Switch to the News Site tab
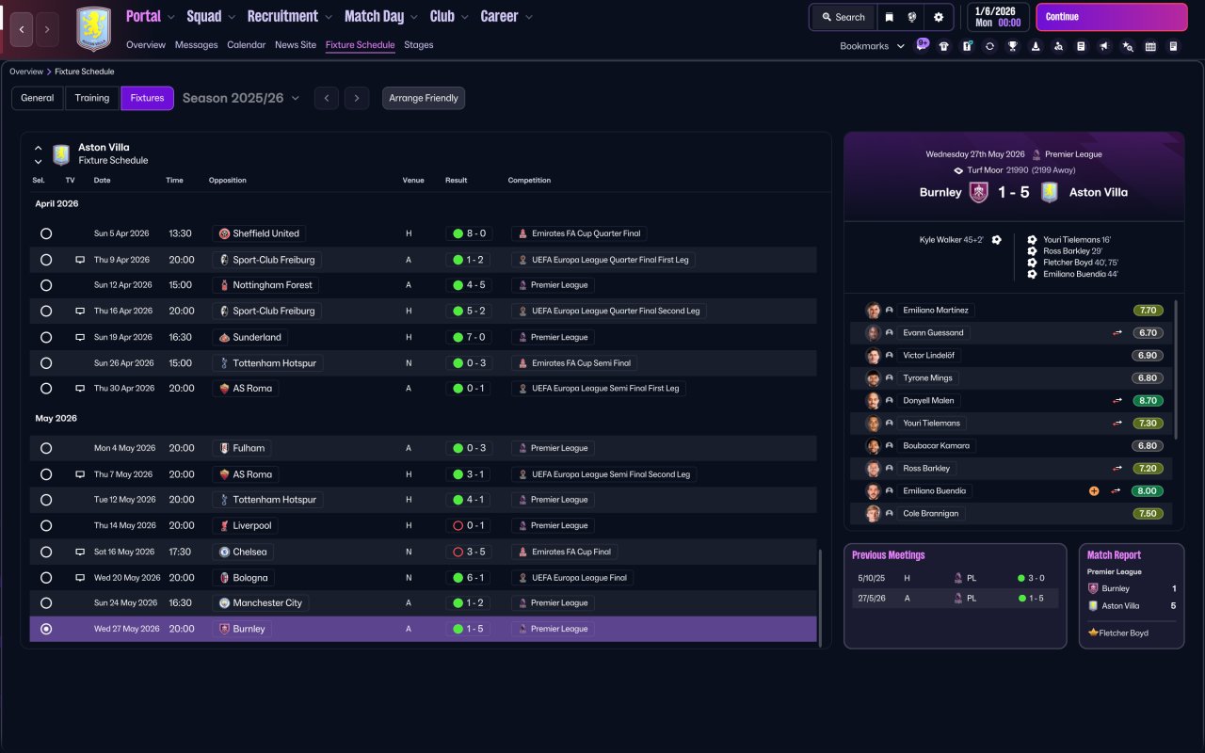The width and height of the screenshot is (1205, 753). click(x=296, y=45)
